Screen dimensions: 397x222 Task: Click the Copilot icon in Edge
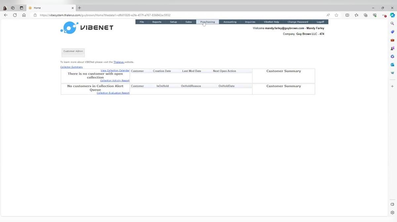[392, 15]
